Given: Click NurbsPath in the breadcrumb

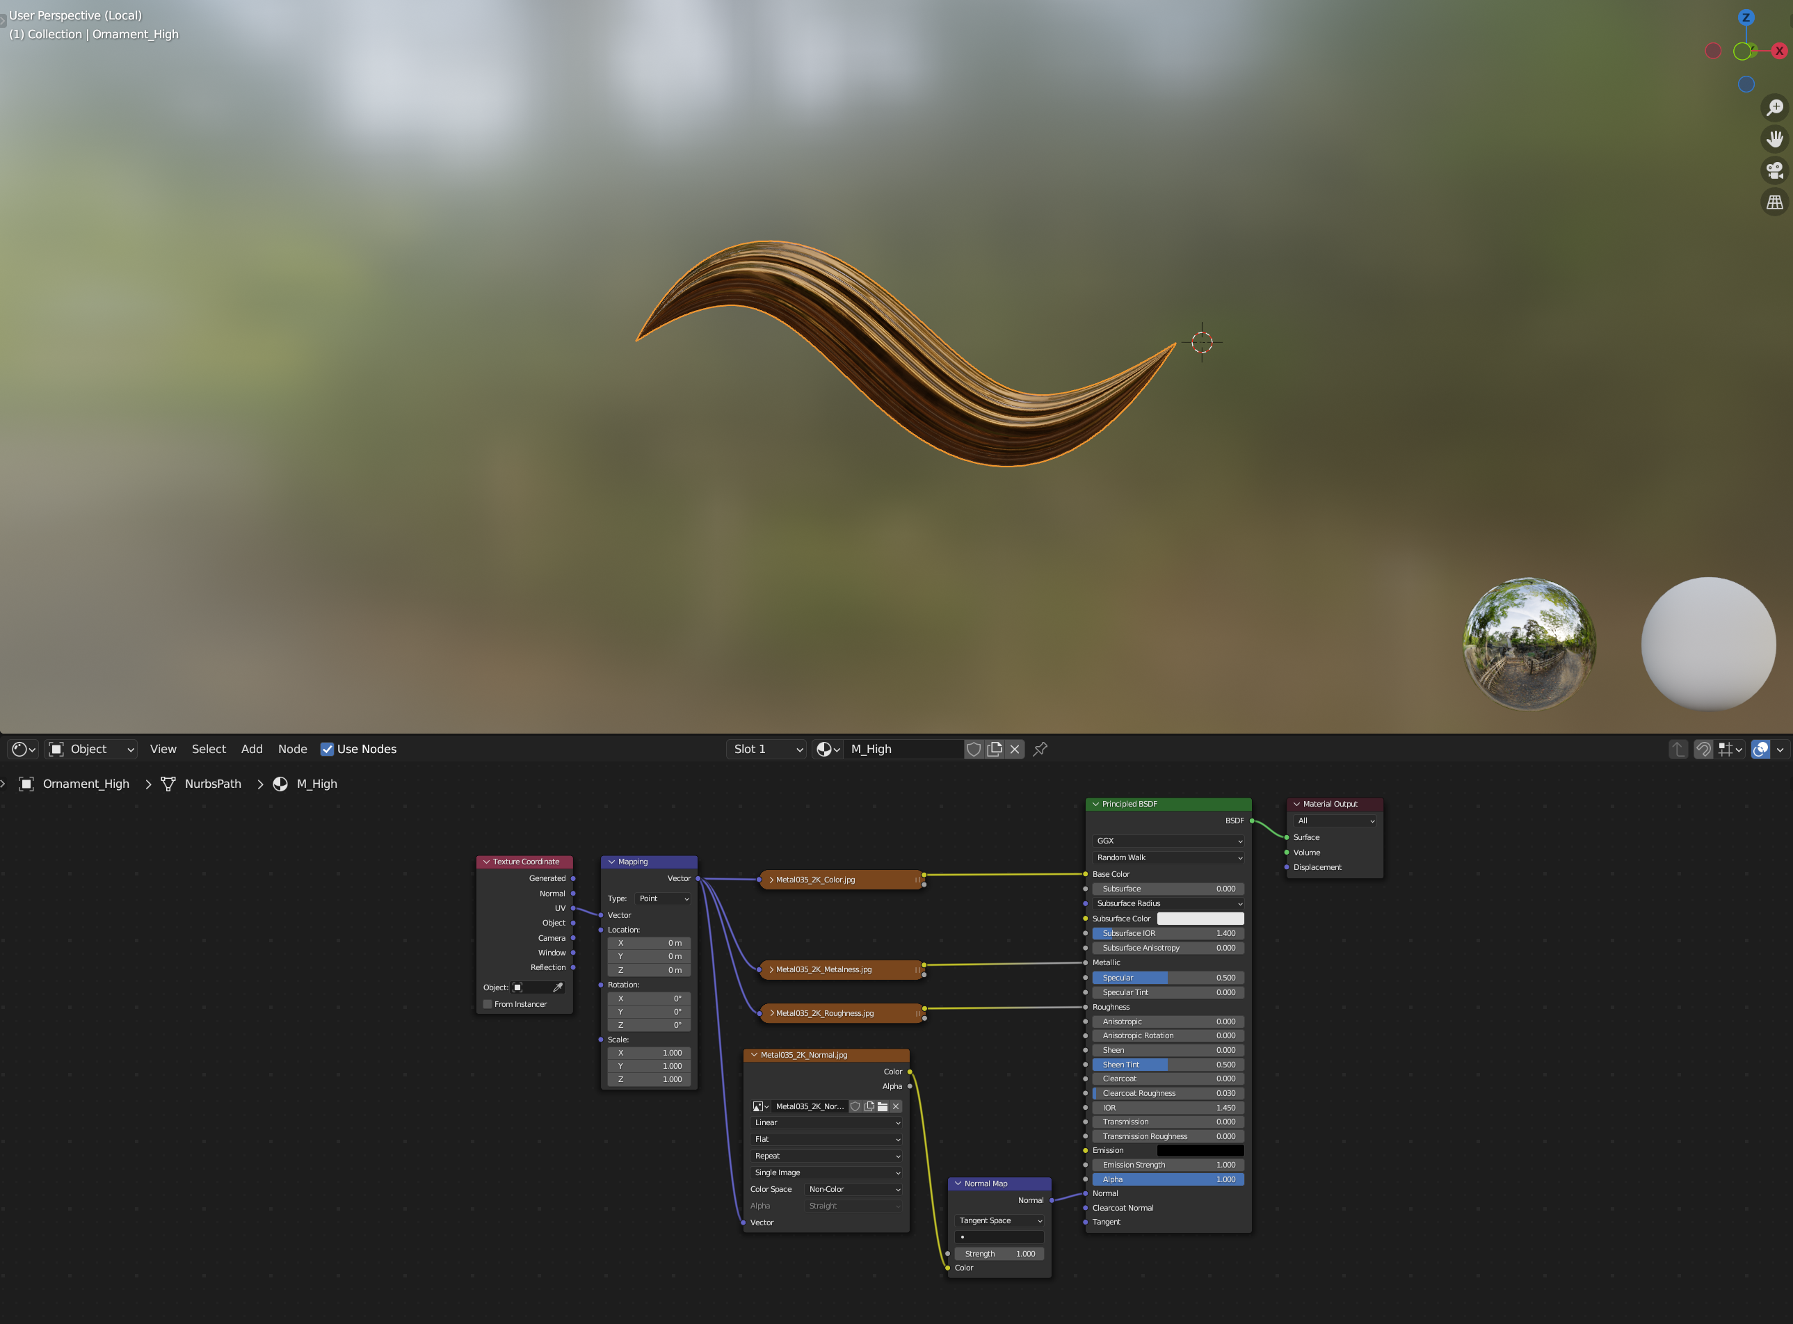Looking at the screenshot, I should tap(212, 784).
